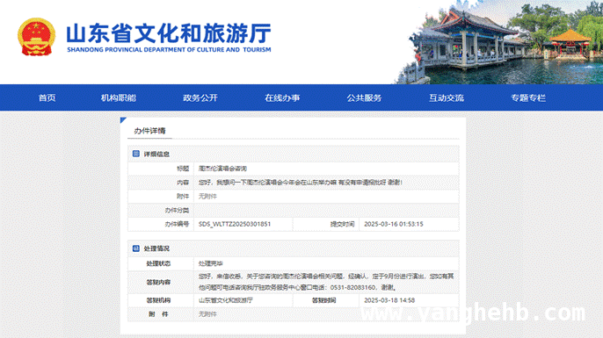Click the case number SDS_WLTTZ20250301851
Image resolution: width=603 pixels, height=338 pixels.
pos(235,224)
